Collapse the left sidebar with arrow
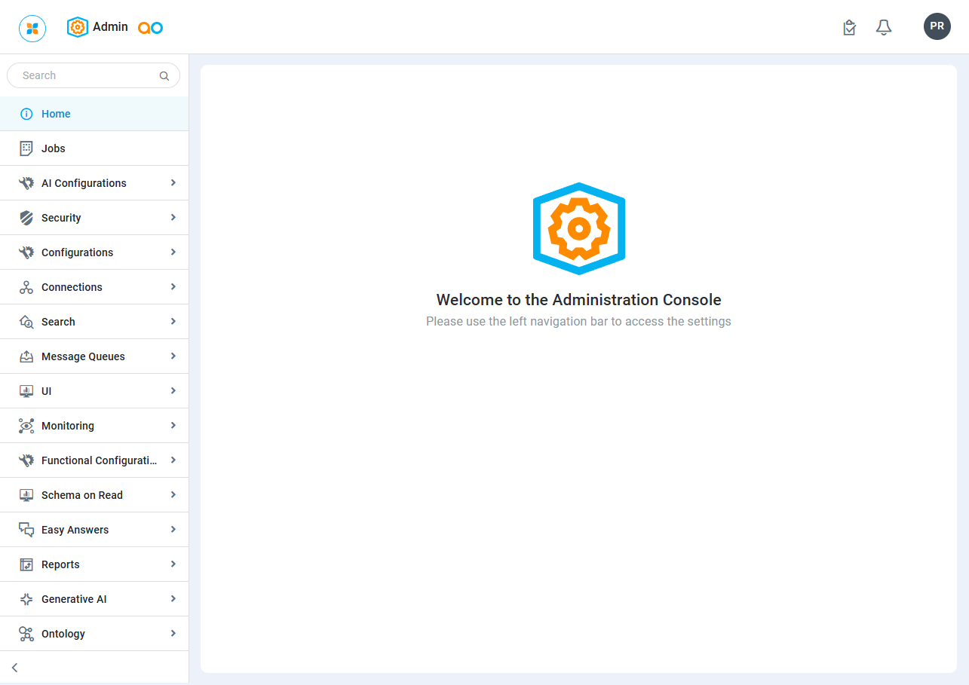Viewport: 969px width, 685px height. click(14, 668)
